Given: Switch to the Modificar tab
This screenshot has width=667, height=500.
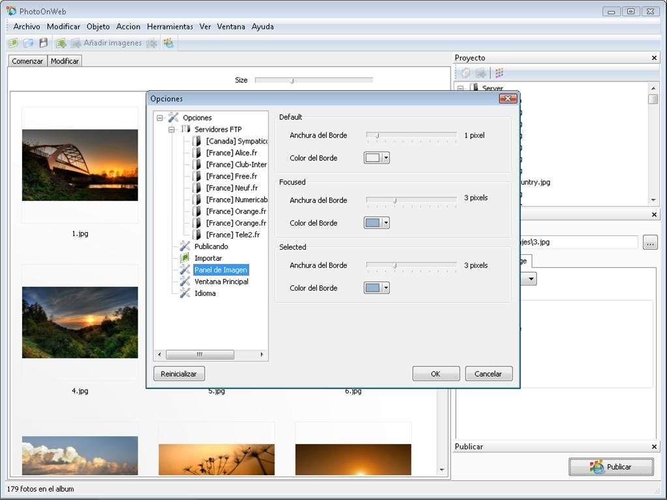Looking at the screenshot, I should 65,61.
